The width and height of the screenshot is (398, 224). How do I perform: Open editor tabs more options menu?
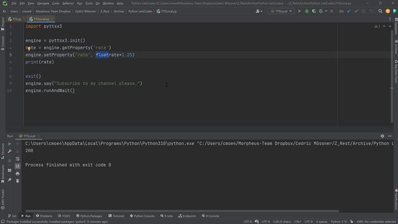[390, 19]
